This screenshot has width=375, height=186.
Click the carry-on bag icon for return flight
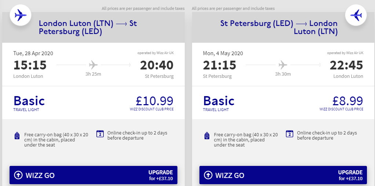(x=207, y=136)
